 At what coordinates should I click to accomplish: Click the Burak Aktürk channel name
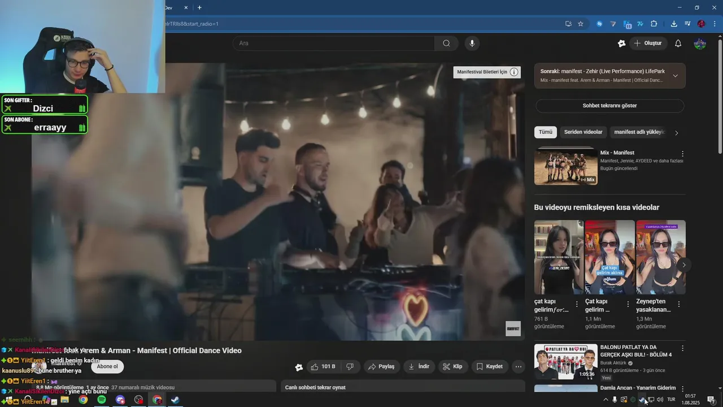pos(613,363)
